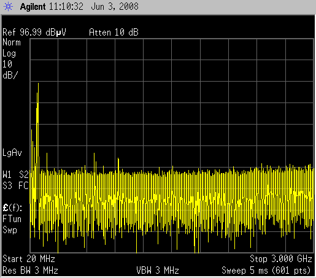This screenshot has width=316, height=278.
Task: Click the Sweep 5 ms (601 pts) readout
Action: (266, 271)
